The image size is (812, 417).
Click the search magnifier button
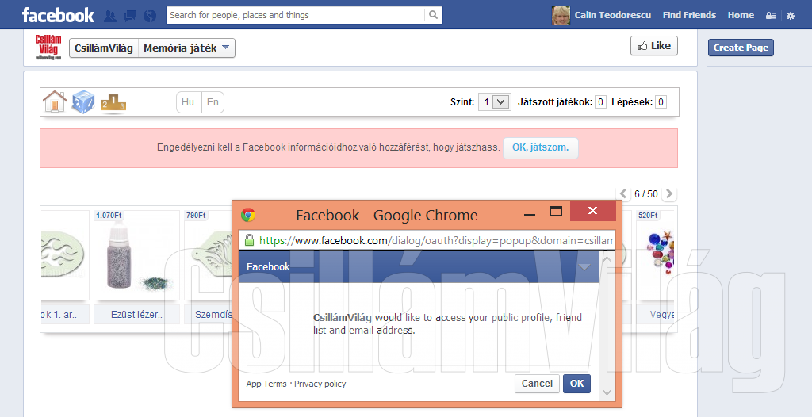click(x=434, y=15)
